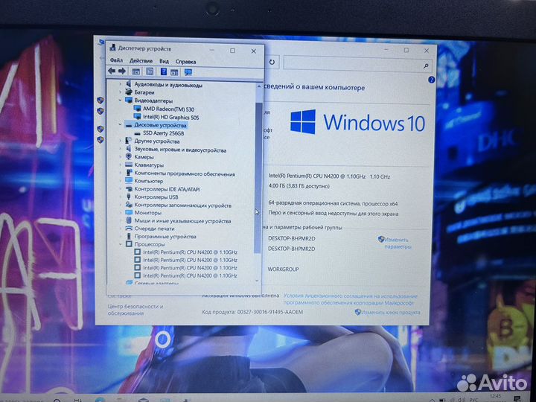Click the scrollbar up arrow in Device Manager
The height and width of the screenshot is (402, 536).
point(259,86)
